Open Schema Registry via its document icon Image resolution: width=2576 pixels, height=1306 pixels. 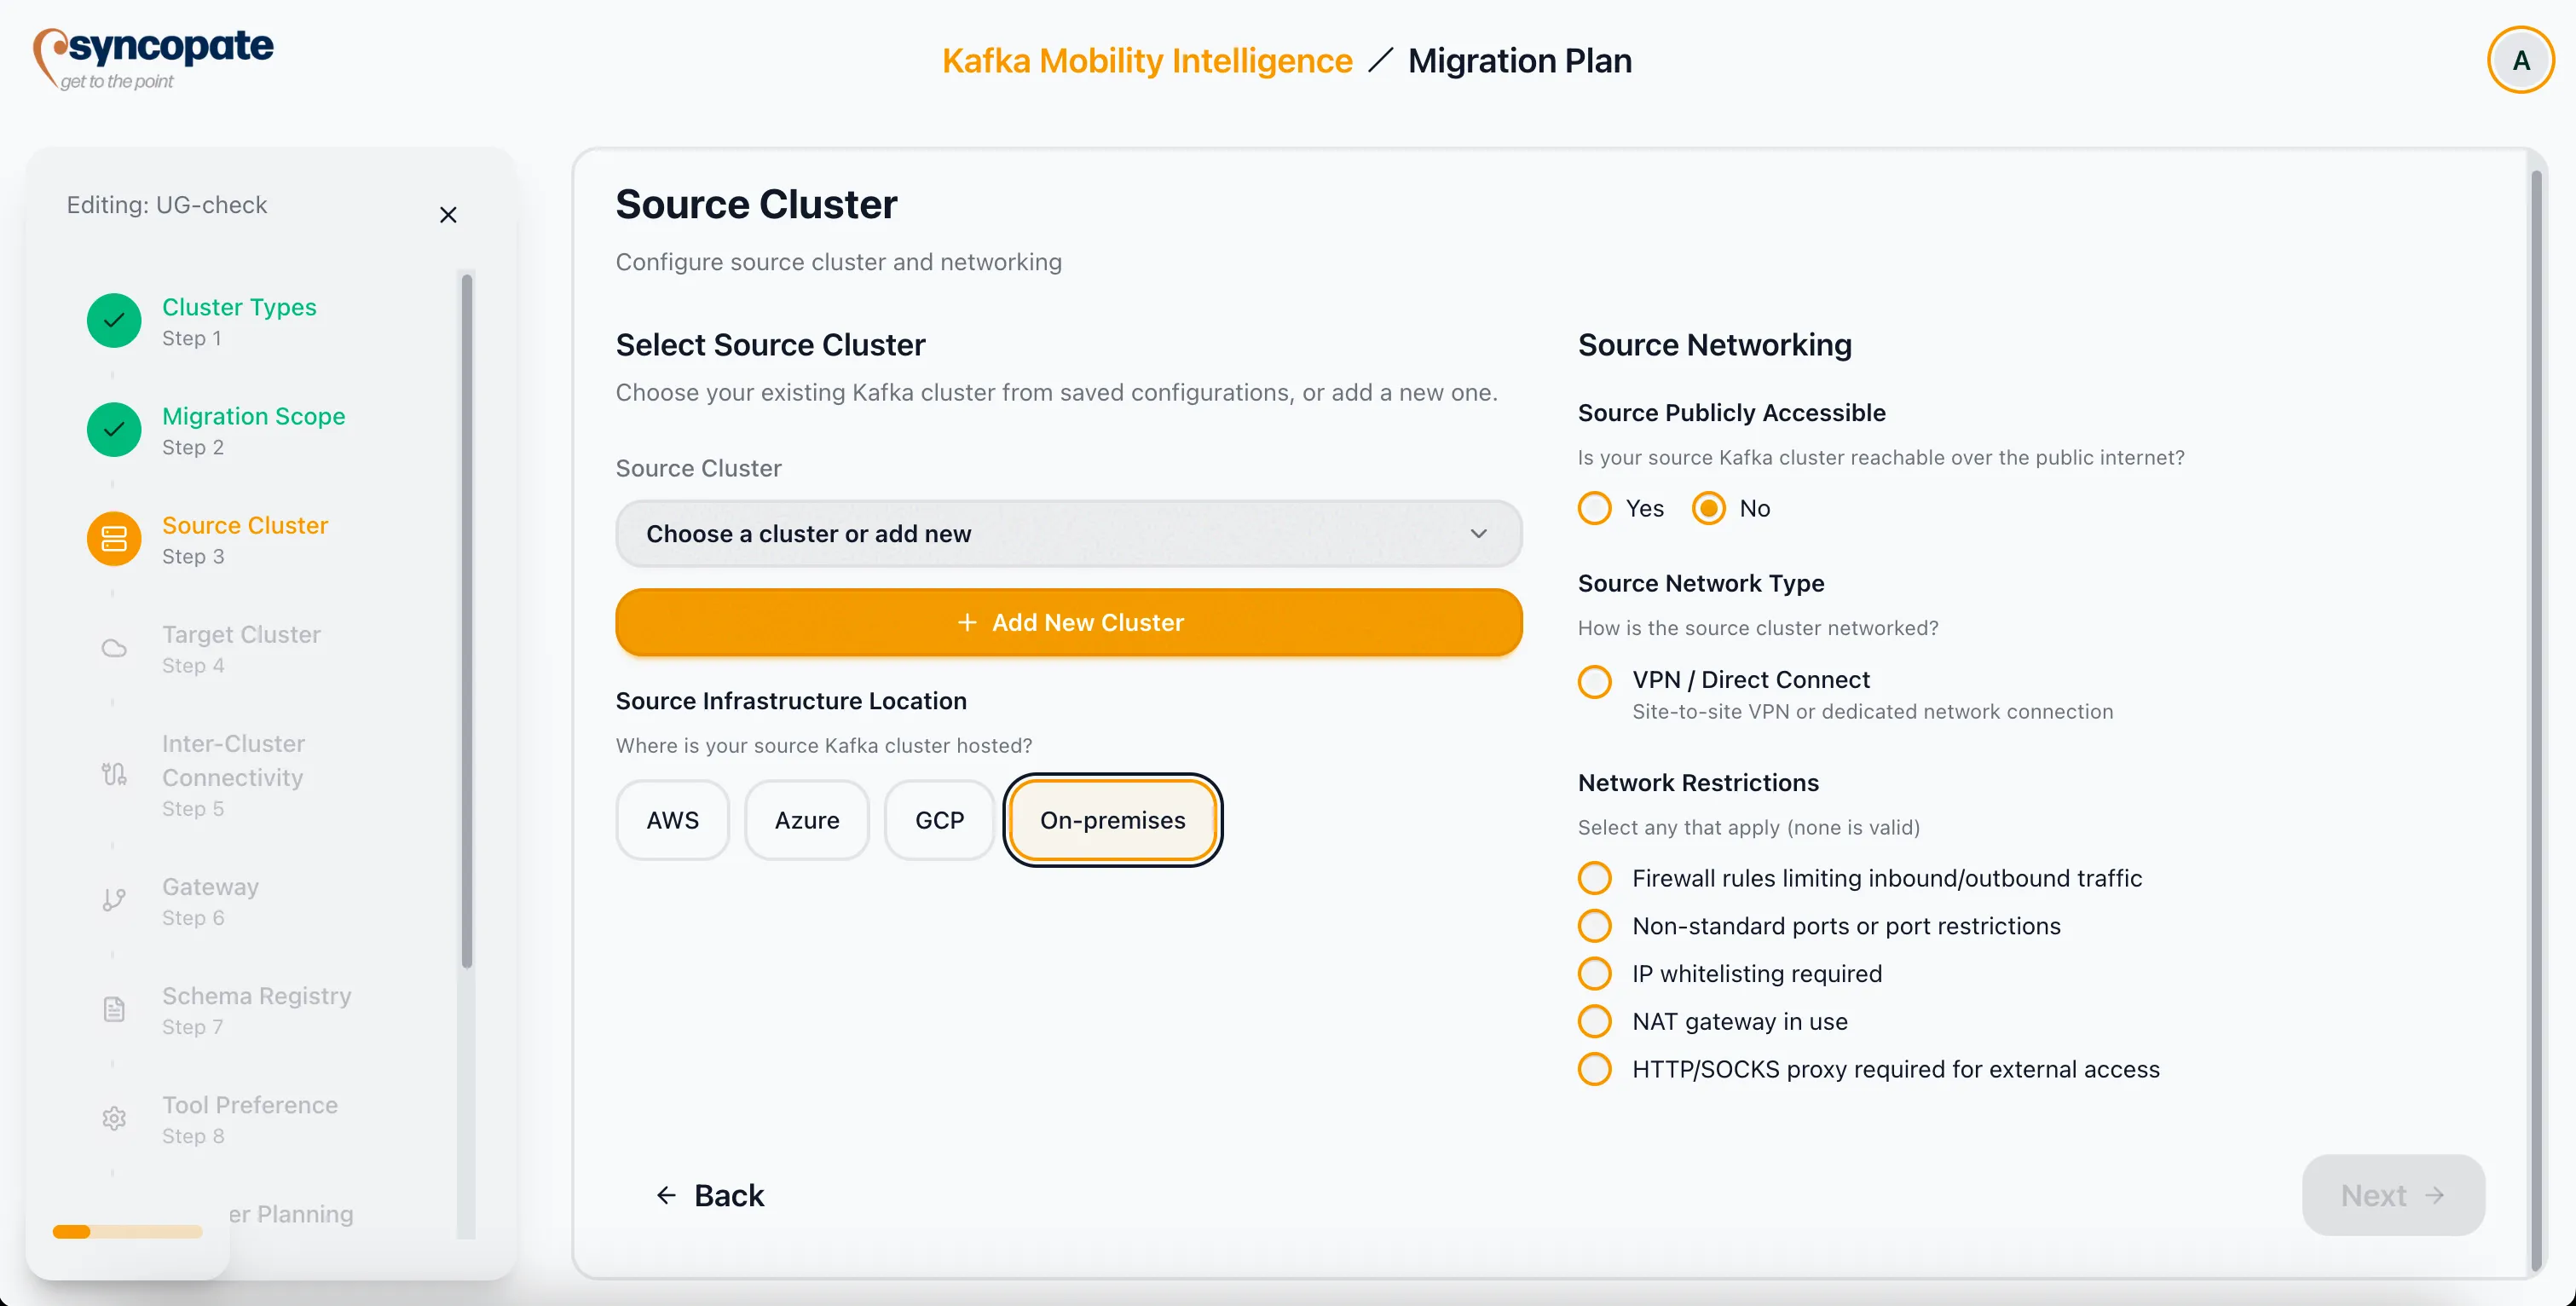pyautogui.click(x=113, y=1009)
